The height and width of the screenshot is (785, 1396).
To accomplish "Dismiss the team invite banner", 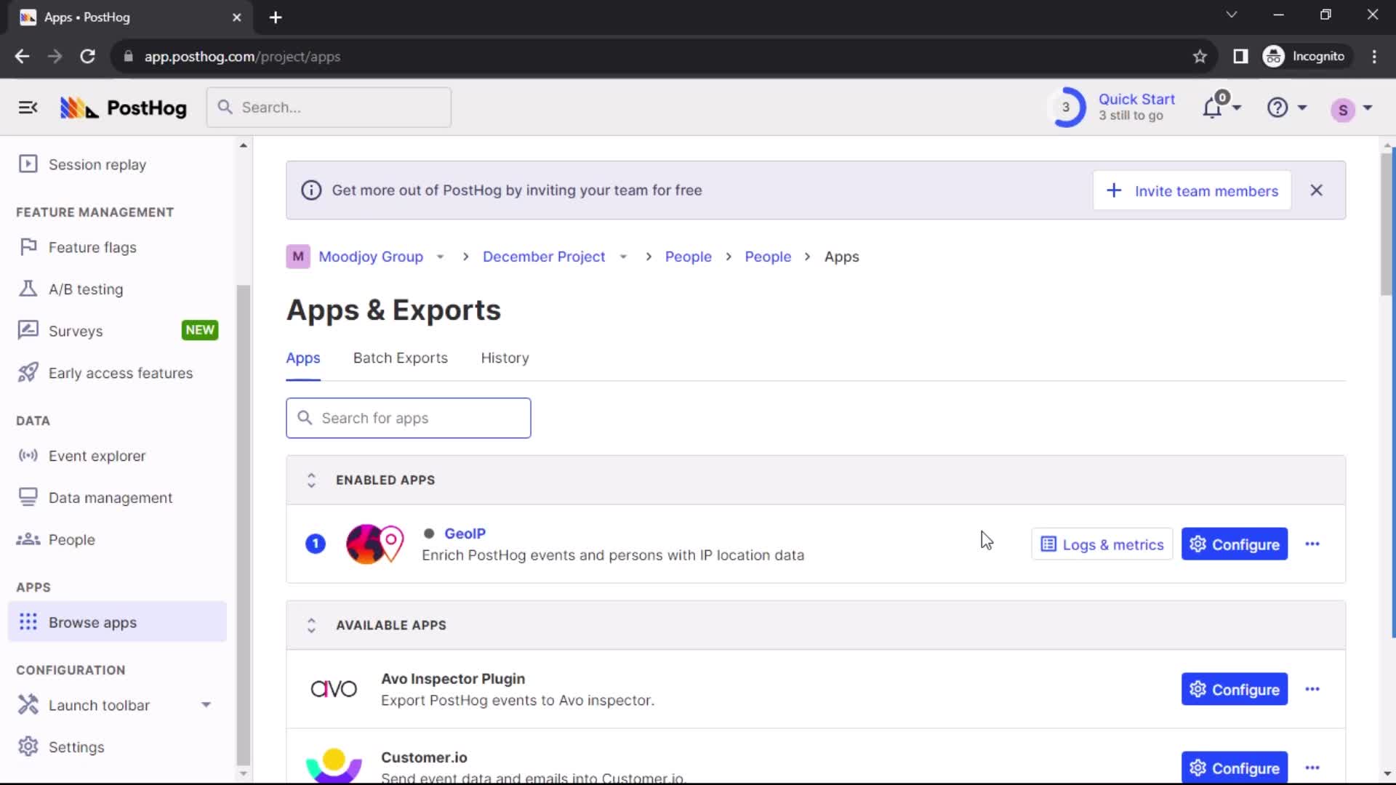I will pyautogui.click(x=1317, y=190).
